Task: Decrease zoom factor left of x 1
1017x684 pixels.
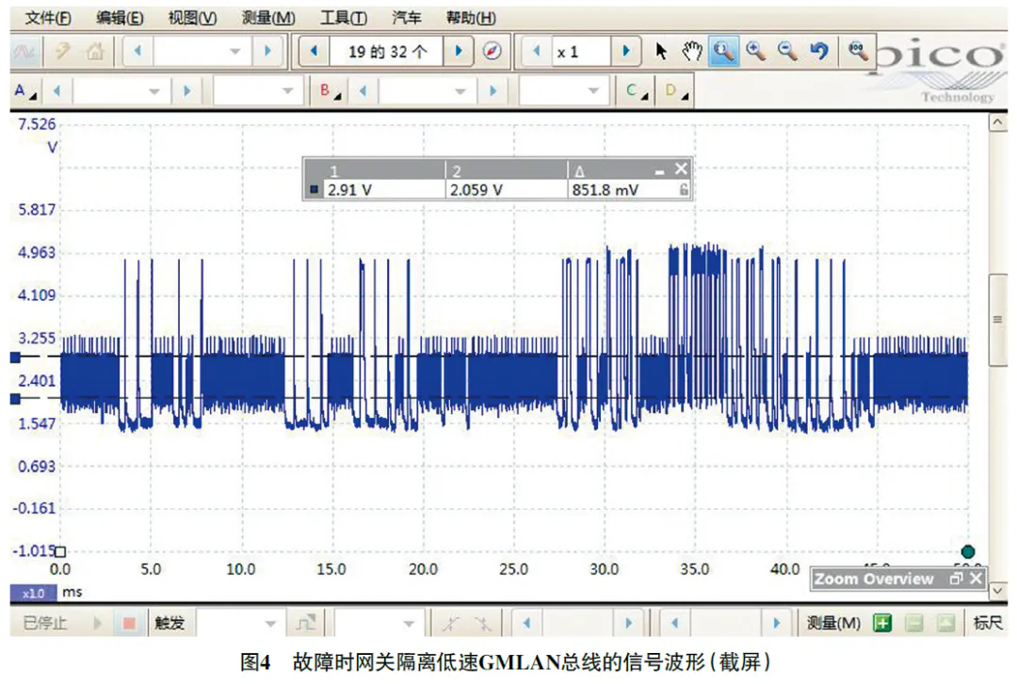Action: click(536, 51)
